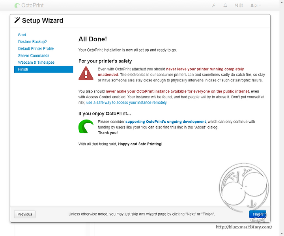284x236 pixels.
Task: Click the red warning triangle icon
Action: pos(86,73)
